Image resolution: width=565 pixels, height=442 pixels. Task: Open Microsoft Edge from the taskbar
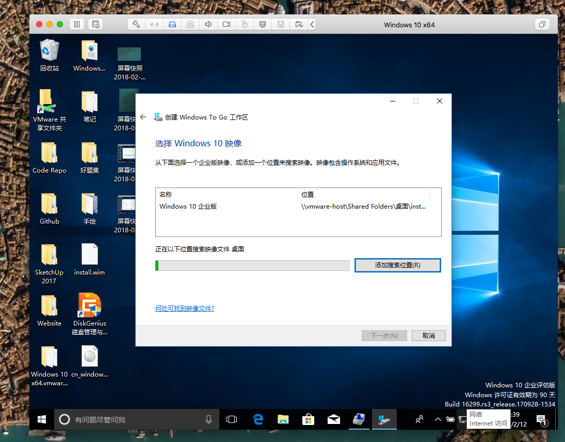(x=257, y=419)
